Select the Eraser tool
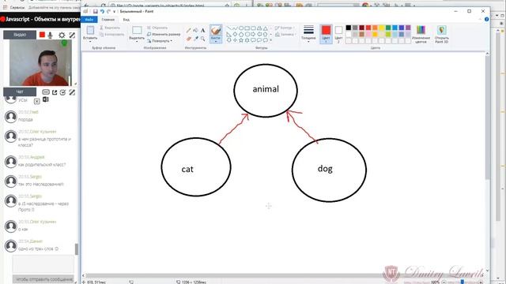Image resolution: width=506 pixels, height=284 pixels. pos(188,39)
